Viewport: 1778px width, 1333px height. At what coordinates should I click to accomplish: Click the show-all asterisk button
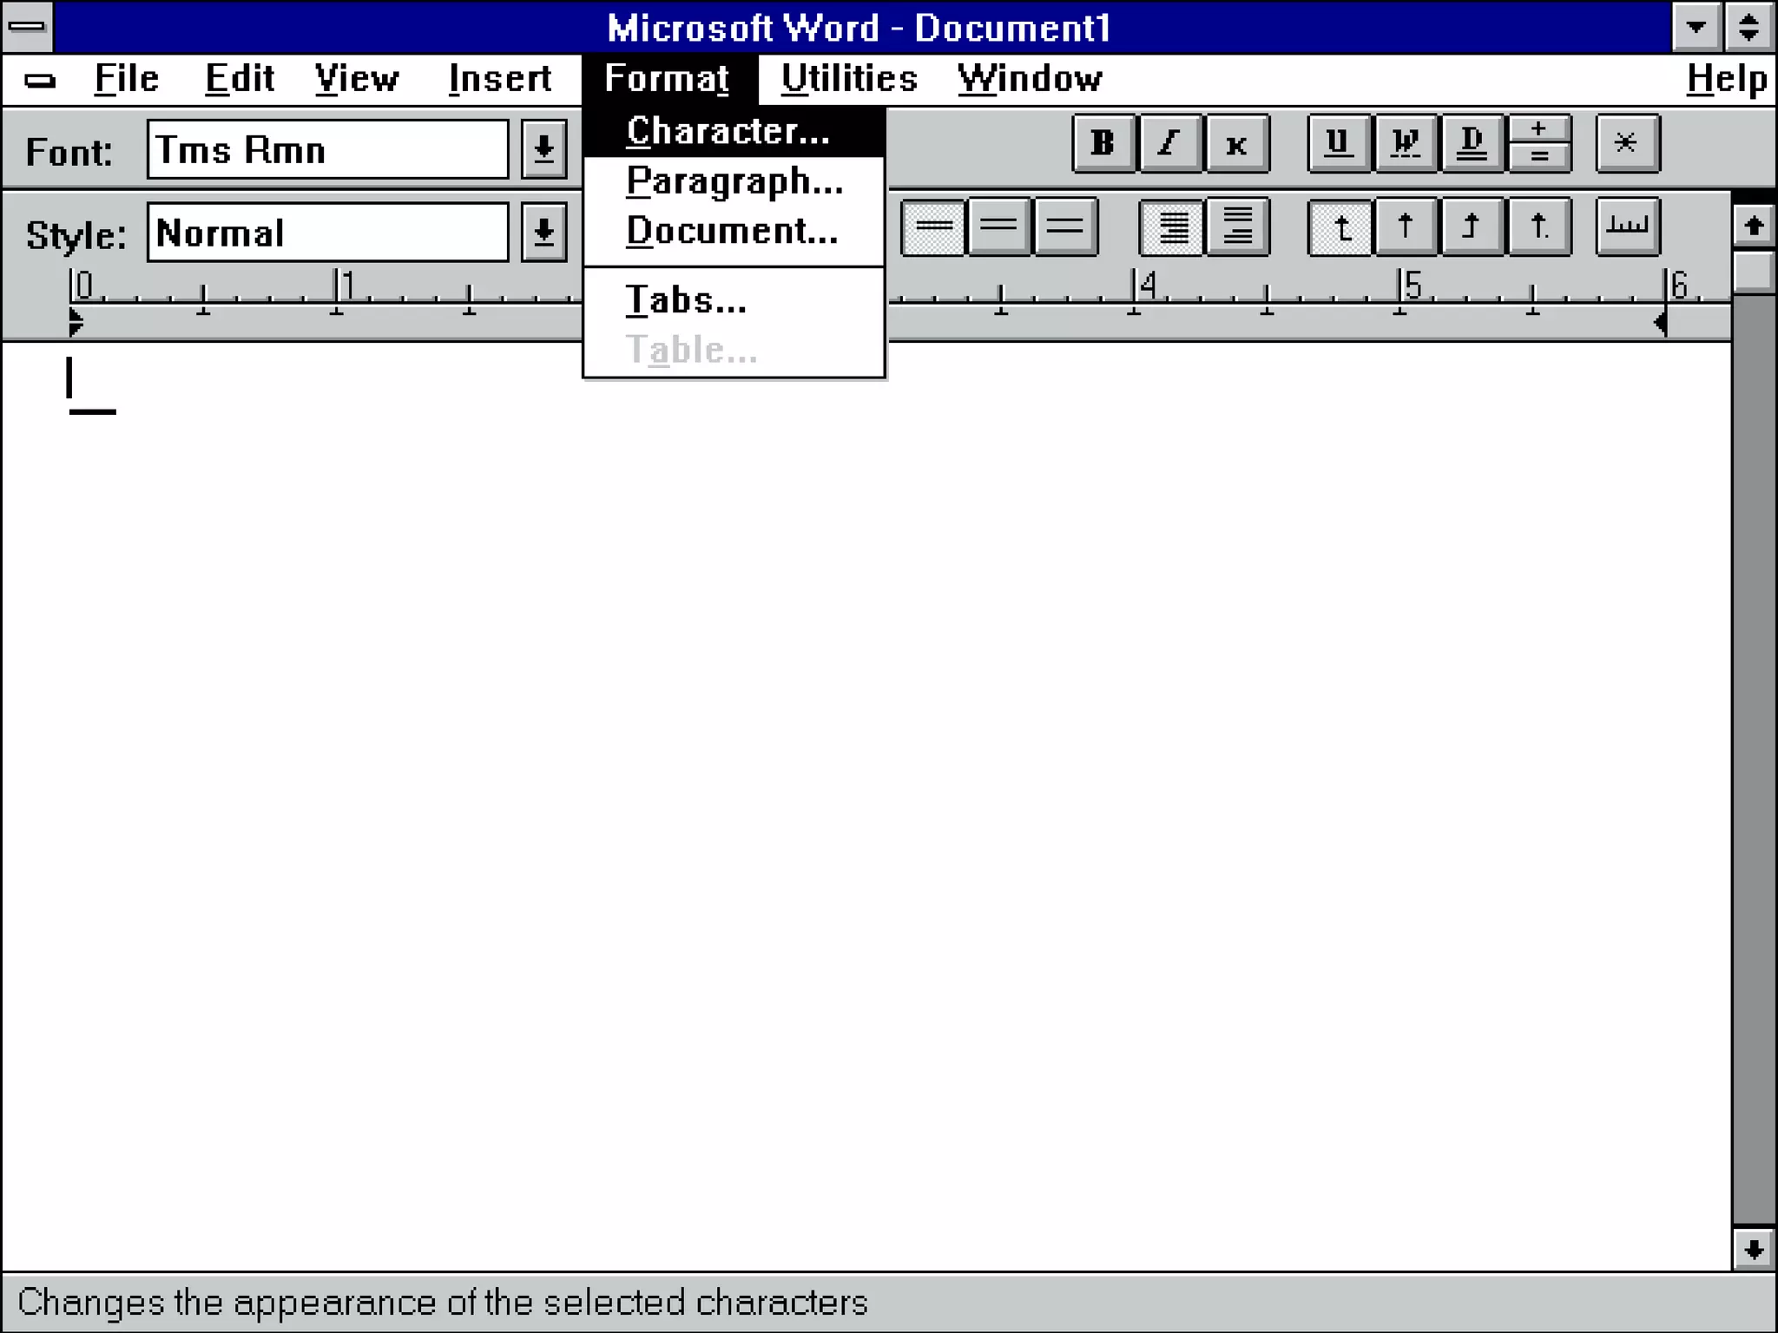(x=1627, y=143)
